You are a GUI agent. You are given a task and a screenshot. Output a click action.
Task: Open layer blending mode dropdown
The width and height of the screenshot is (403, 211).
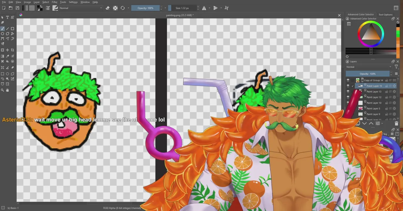click(369, 67)
